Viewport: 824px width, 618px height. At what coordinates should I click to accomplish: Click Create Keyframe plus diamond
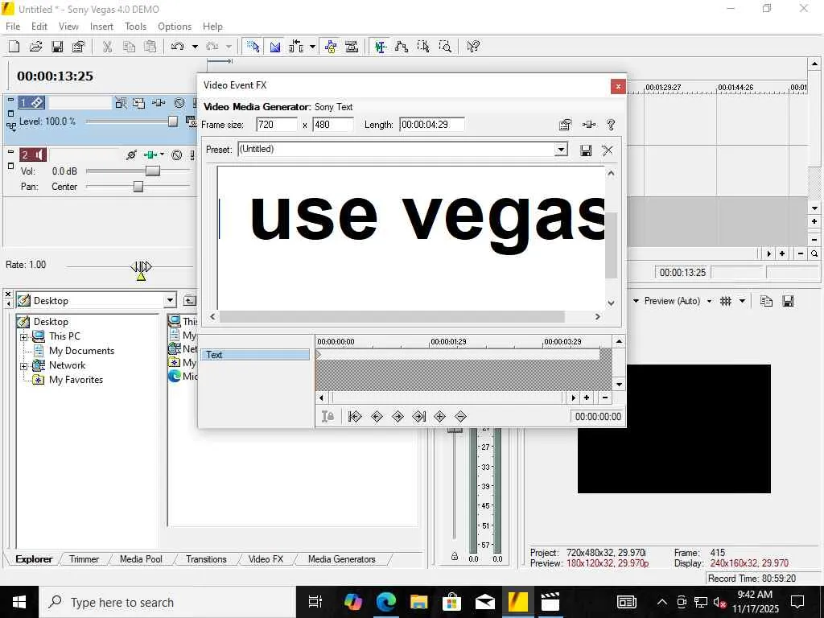click(440, 416)
